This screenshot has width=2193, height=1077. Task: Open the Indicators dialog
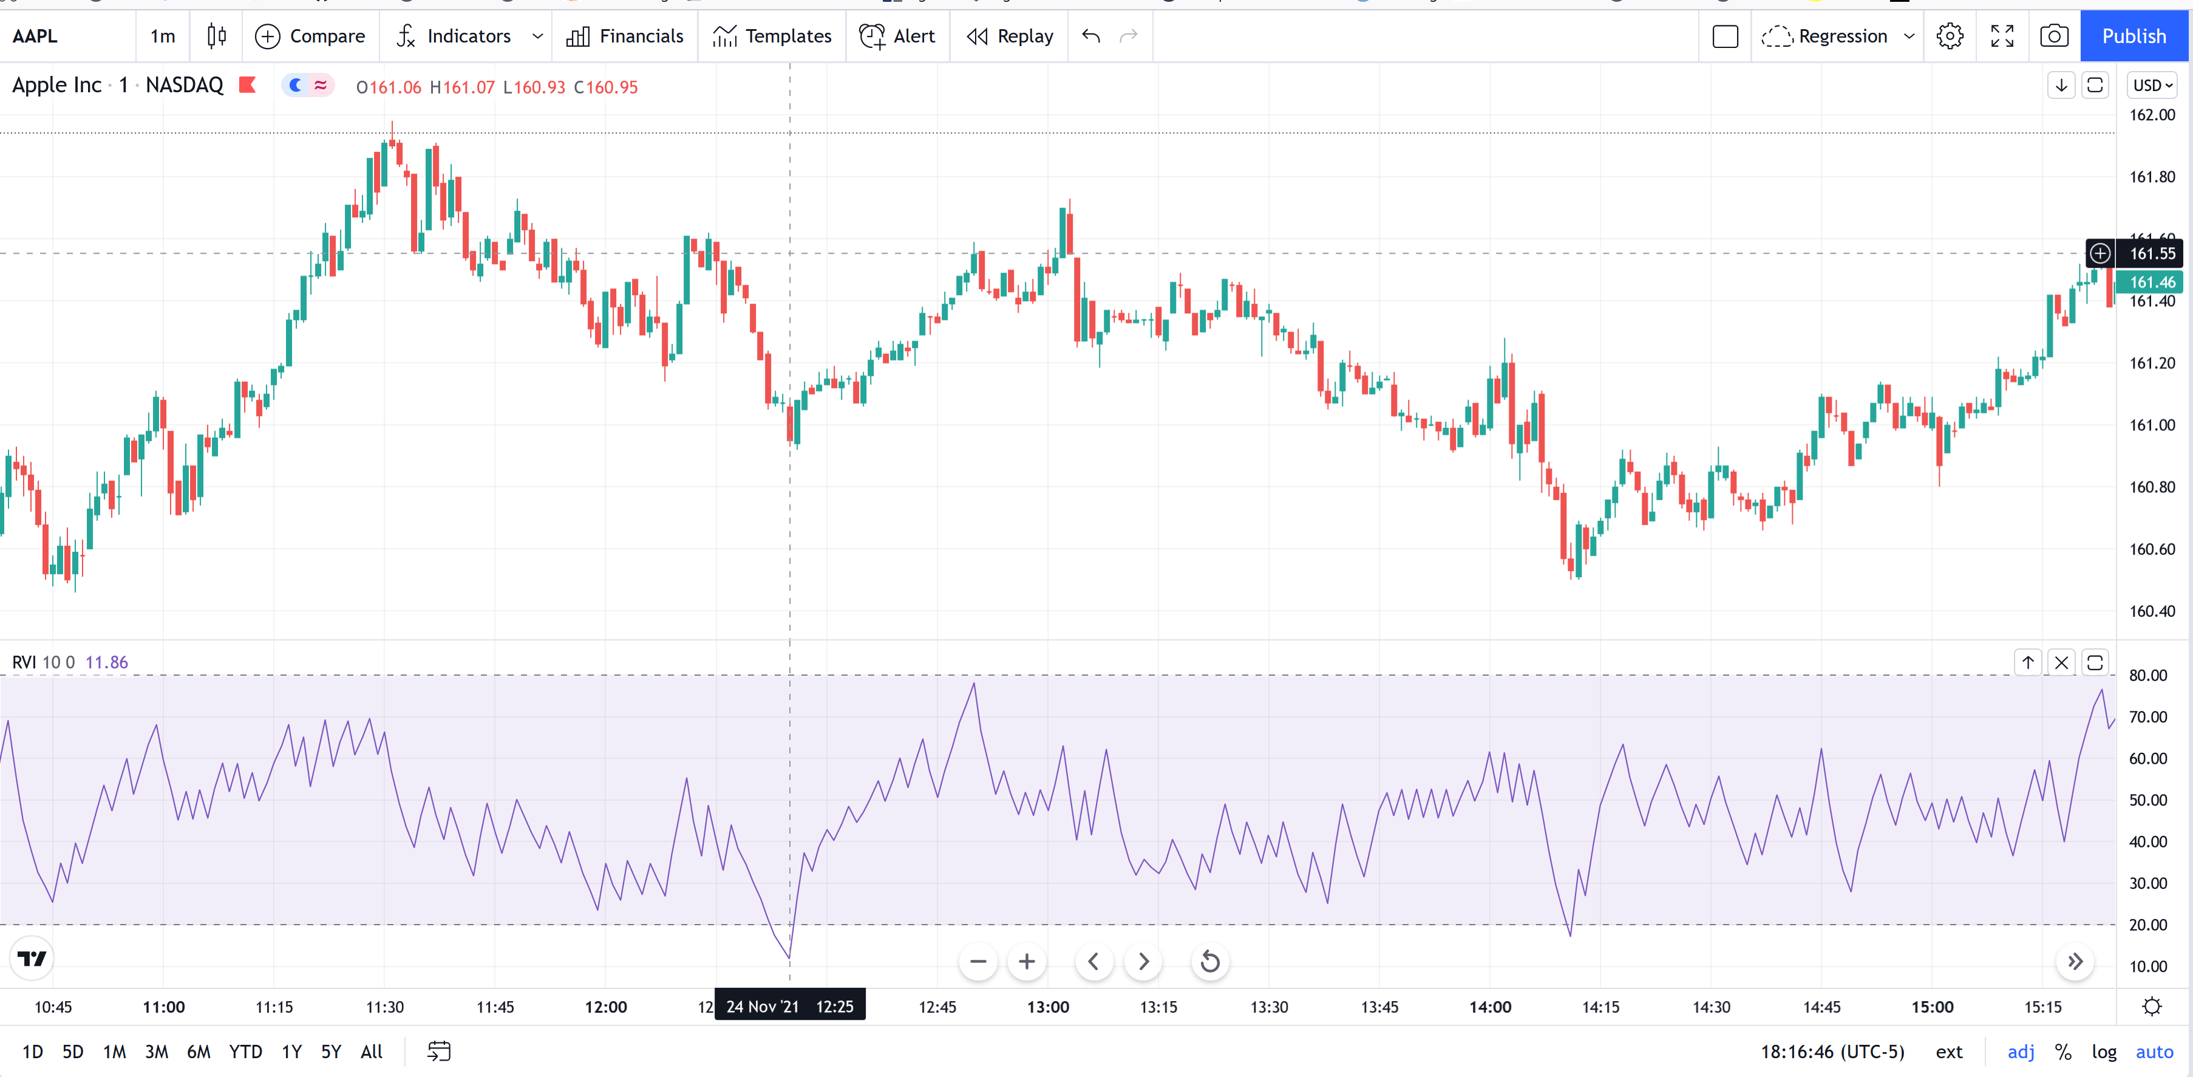(x=453, y=36)
